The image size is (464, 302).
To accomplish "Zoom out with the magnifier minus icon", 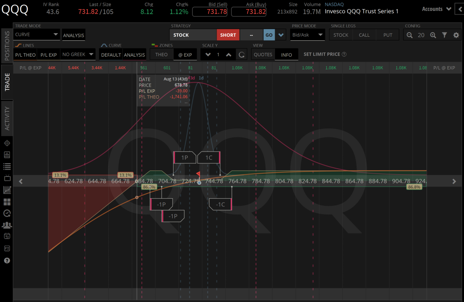I will point(410,35).
